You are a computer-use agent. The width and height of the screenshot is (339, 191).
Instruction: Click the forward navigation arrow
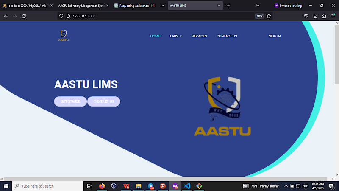coord(15,16)
